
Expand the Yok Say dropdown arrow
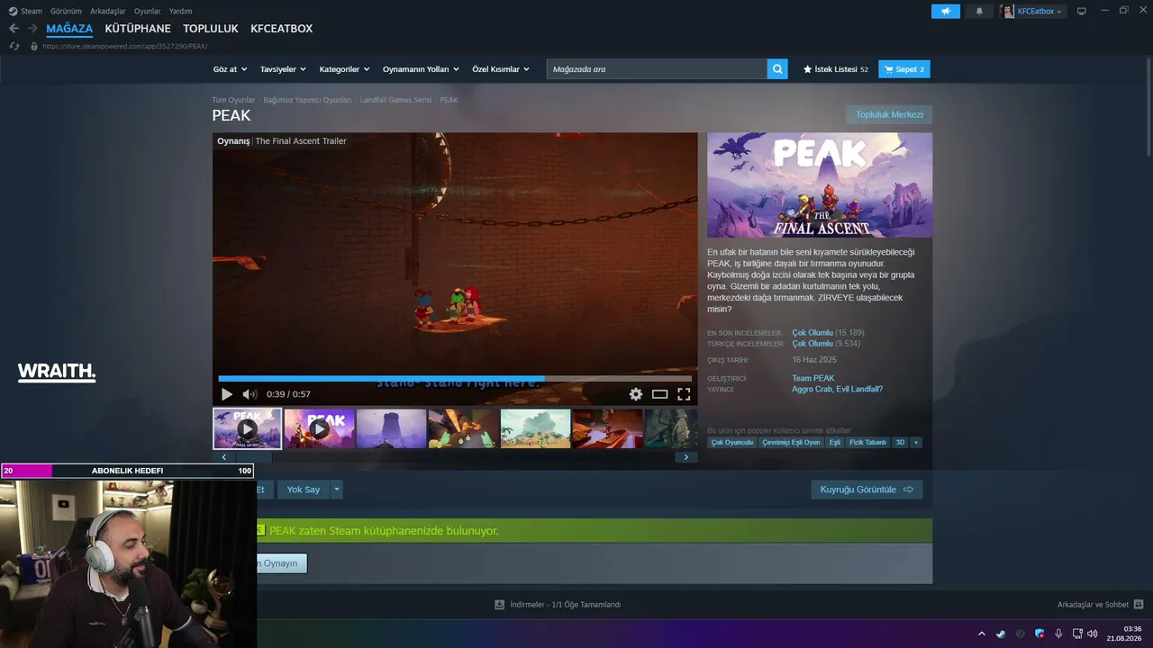click(x=337, y=490)
